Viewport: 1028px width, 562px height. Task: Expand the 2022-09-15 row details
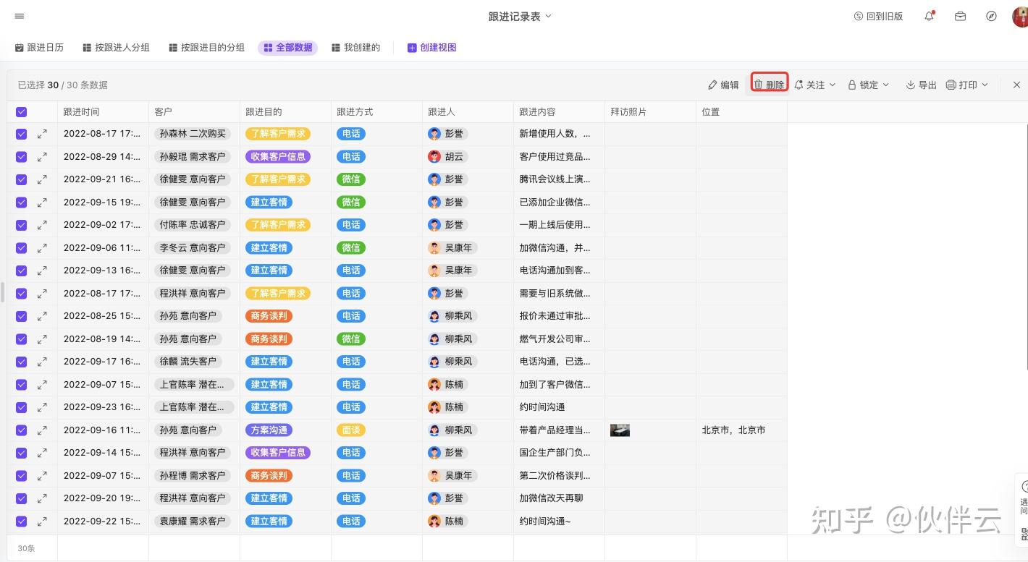(x=42, y=202)
